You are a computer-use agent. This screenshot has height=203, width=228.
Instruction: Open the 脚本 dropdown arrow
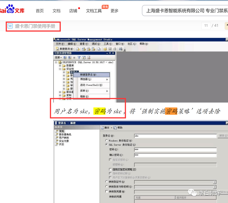(112, 128)
